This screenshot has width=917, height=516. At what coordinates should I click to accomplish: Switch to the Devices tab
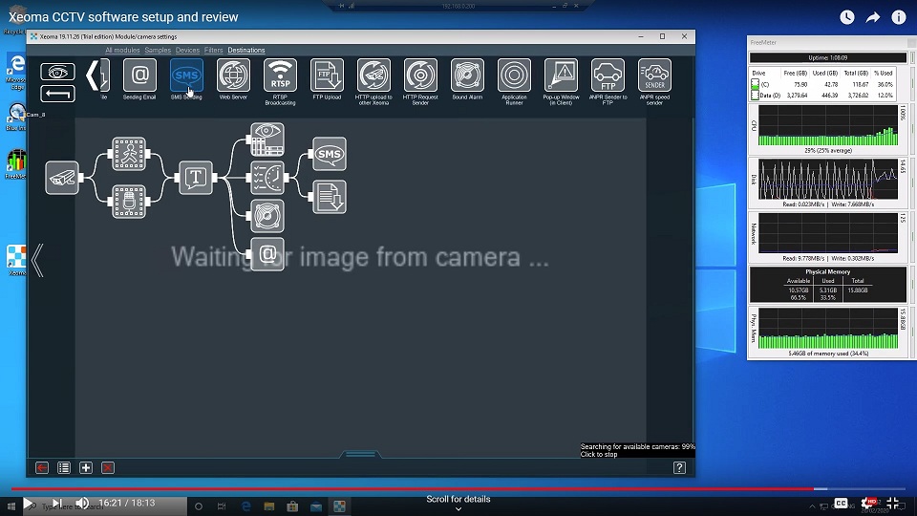[188, 51]
